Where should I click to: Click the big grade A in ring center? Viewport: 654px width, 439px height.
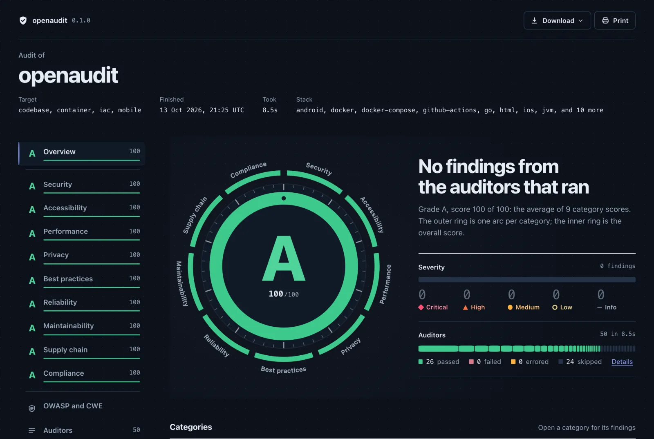[x=284, y=258]
